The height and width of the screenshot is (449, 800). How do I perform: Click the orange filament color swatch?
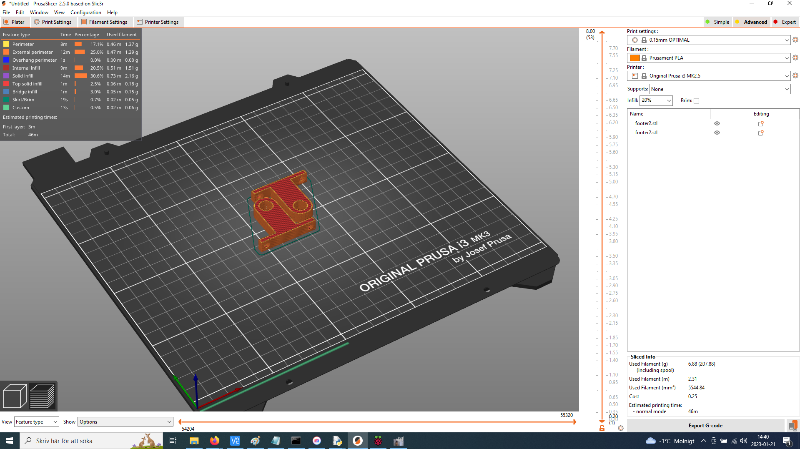634,58
